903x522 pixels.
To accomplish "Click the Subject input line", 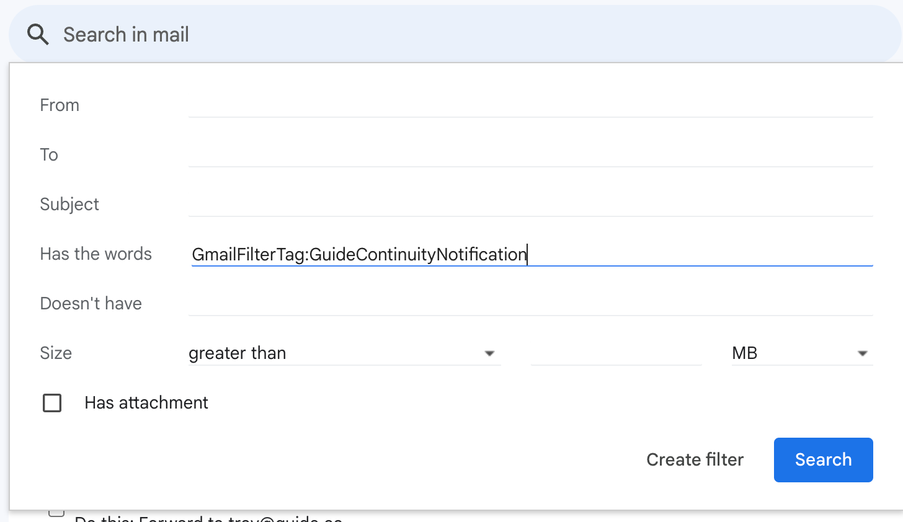I will click(531, 204).
